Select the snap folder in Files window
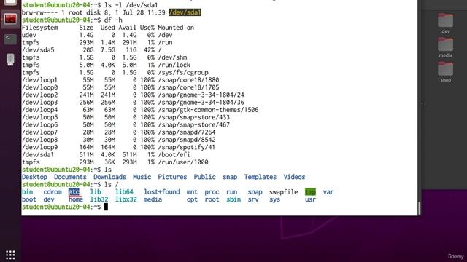 coord(446,72)
